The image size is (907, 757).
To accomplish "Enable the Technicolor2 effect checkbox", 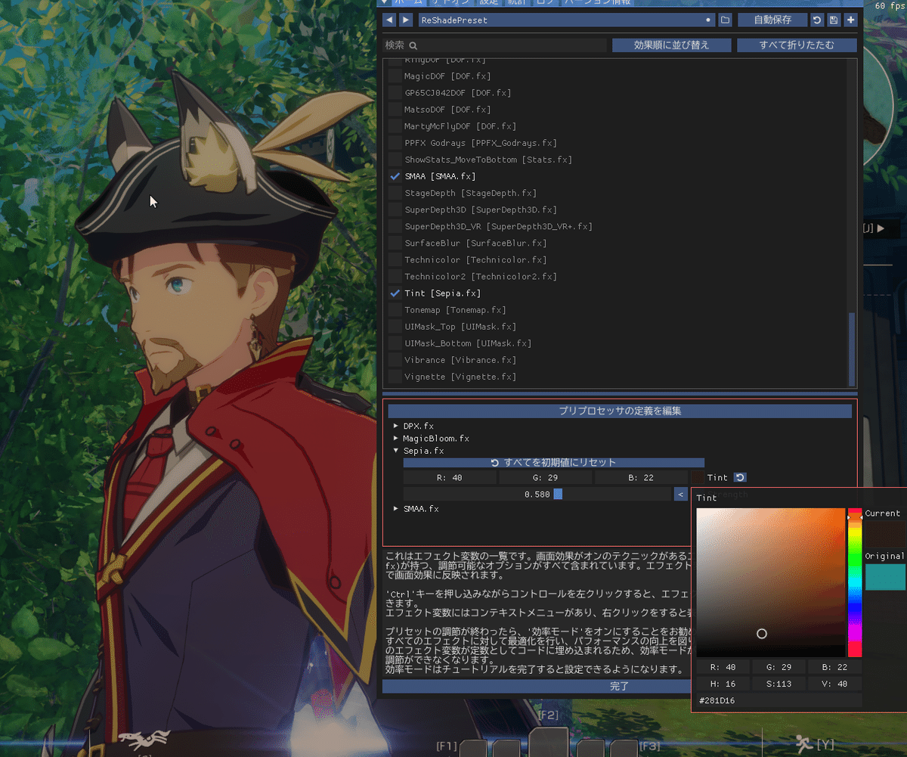I will coord(395,277).
